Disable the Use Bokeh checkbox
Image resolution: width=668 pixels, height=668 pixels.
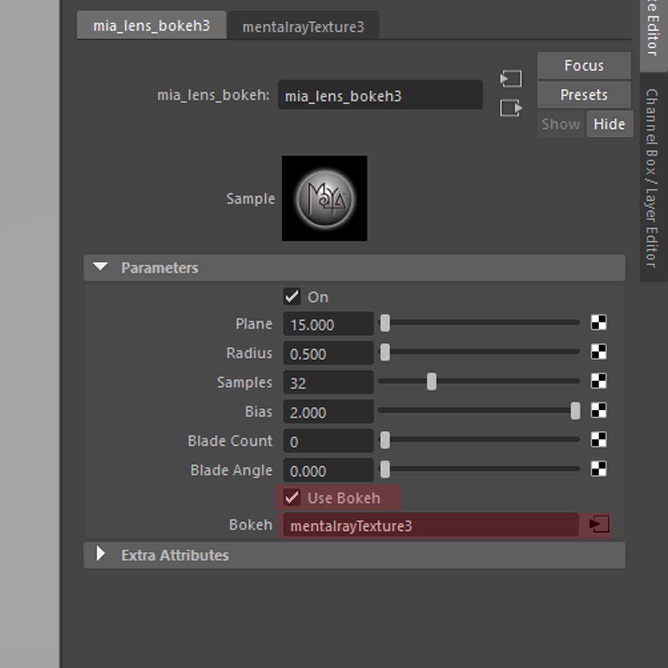tap(292, 497)
